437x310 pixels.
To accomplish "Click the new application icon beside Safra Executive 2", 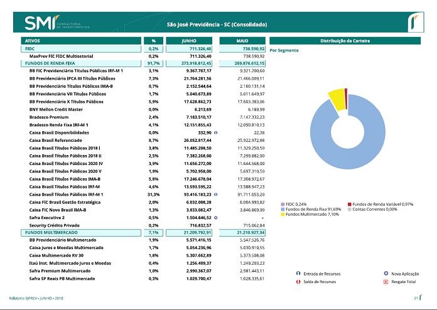I will (x=215, y=218).
